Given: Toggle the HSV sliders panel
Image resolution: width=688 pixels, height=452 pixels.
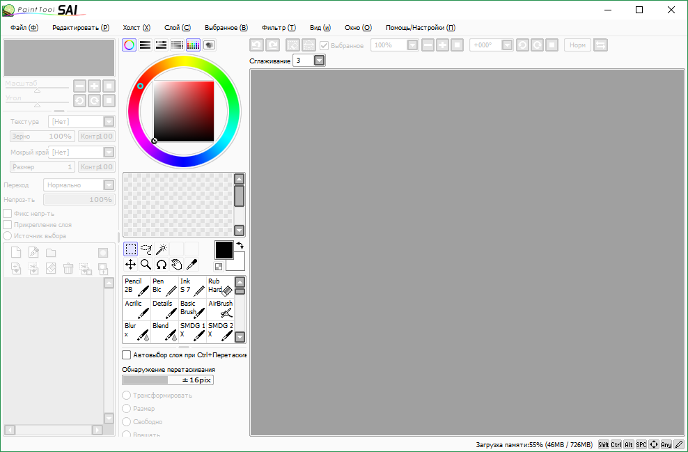Looking at the screenshot, I should click(x=161, y=45).
